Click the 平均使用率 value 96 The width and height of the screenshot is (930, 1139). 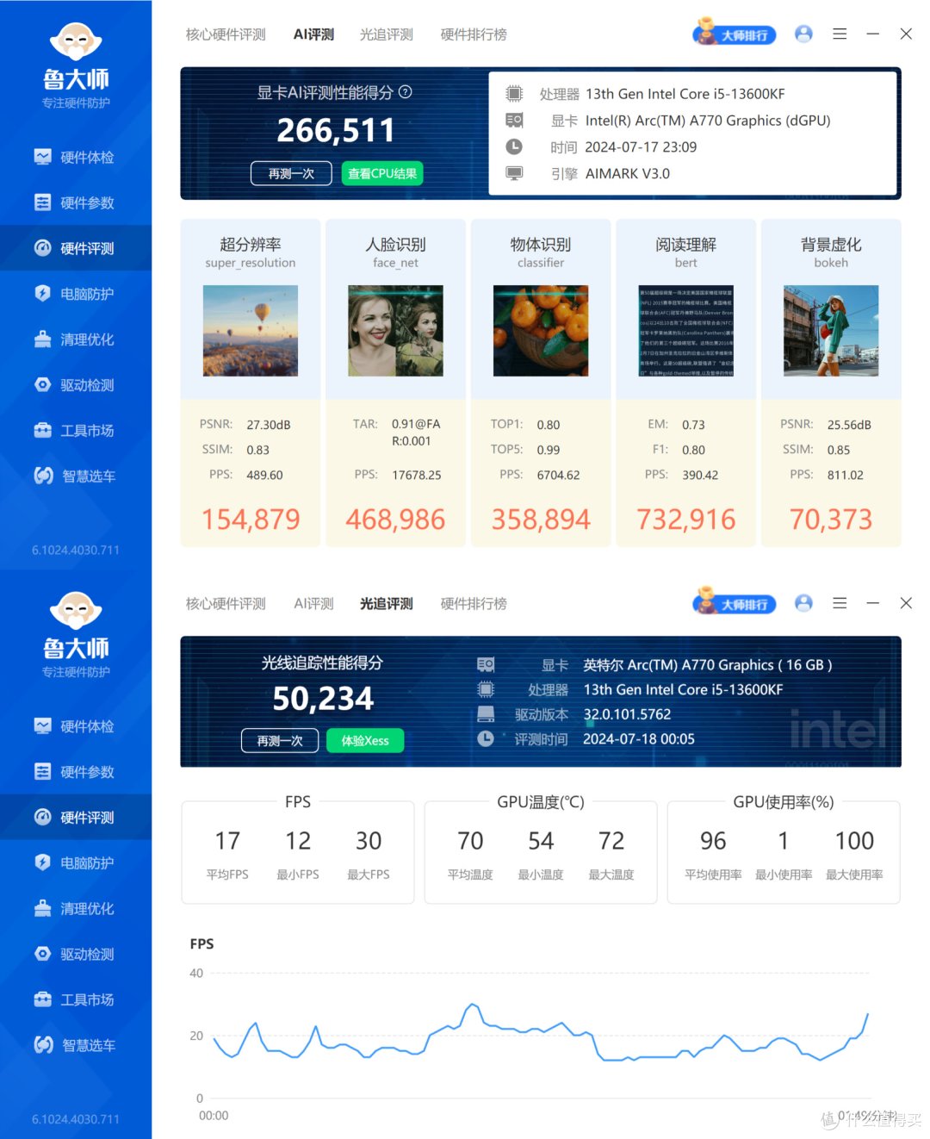[713, 841]
